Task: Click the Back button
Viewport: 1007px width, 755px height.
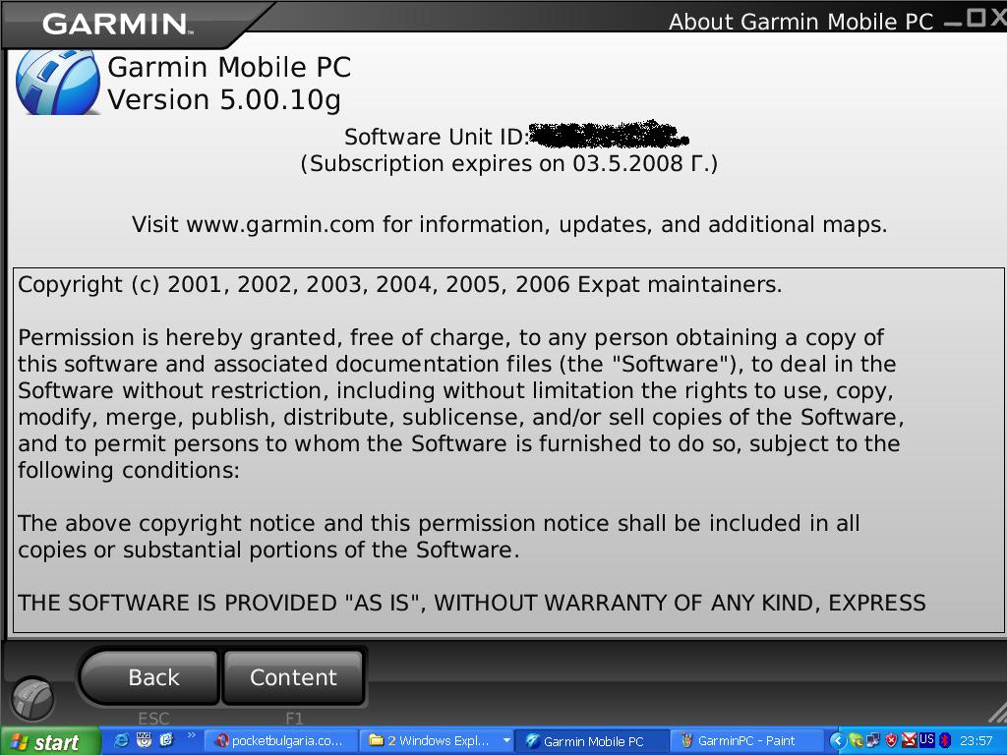Action: [149, 677]
